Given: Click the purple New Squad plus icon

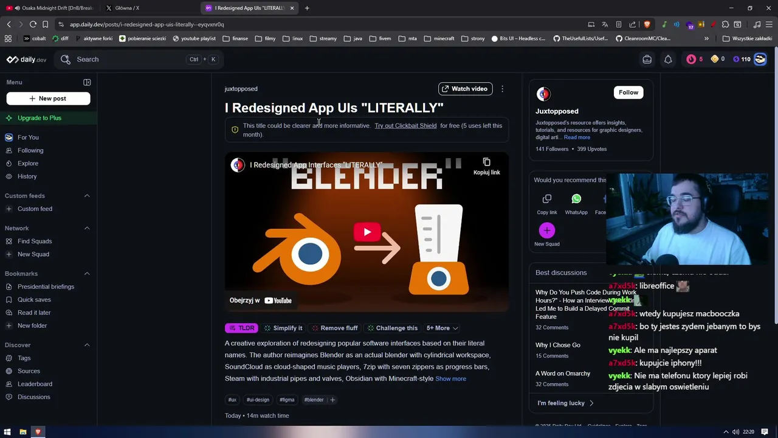Looking at the screenshot, I should [547, 231].
